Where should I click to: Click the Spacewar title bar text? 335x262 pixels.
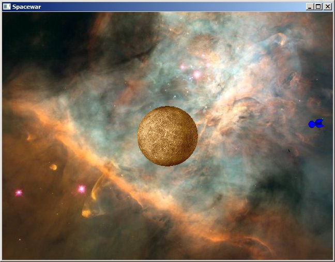point(27,7)
